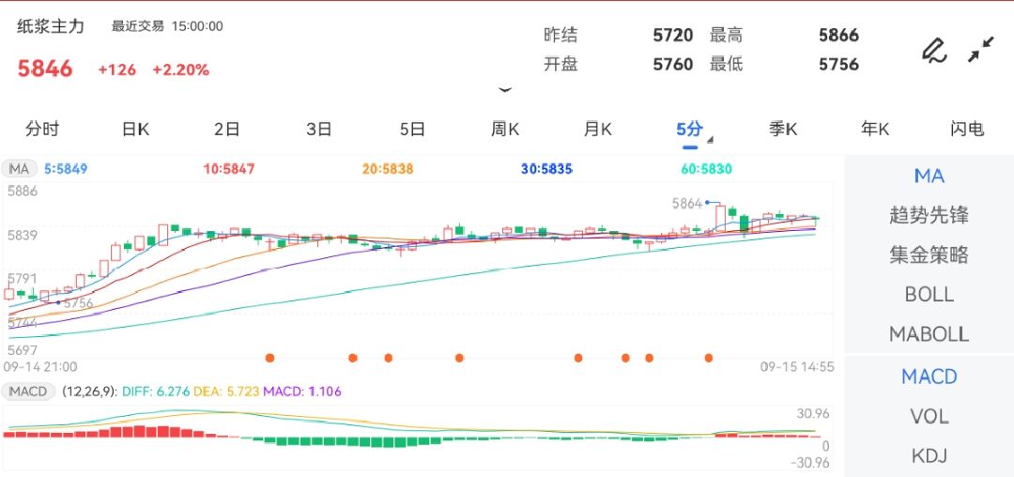Select the 5分 chart tab
The image size is (1014, 477).
pyautogui.click(x=689, y=129)
